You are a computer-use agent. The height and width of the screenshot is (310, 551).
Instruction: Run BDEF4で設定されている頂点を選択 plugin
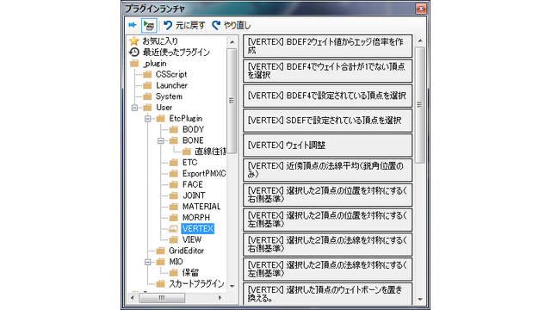tap(327, 96)
